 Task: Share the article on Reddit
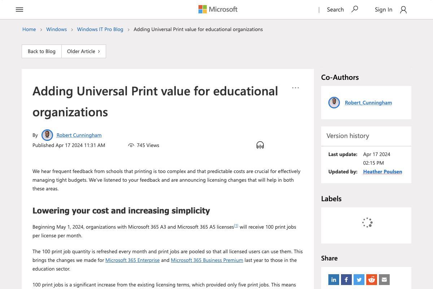(x=372, y=280)
